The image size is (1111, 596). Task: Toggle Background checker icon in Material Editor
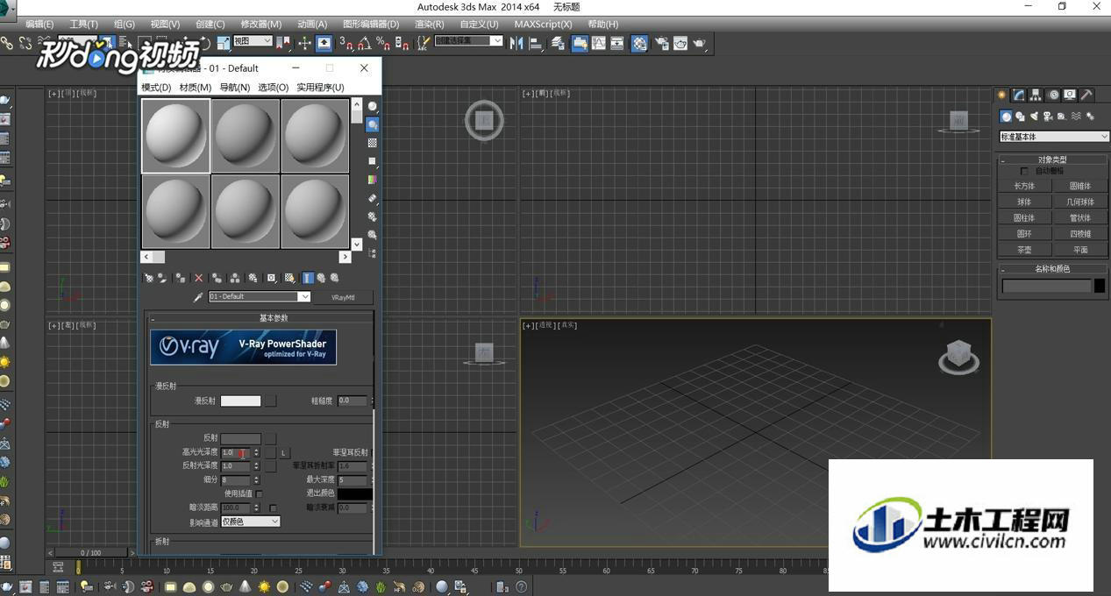point(373,143)
